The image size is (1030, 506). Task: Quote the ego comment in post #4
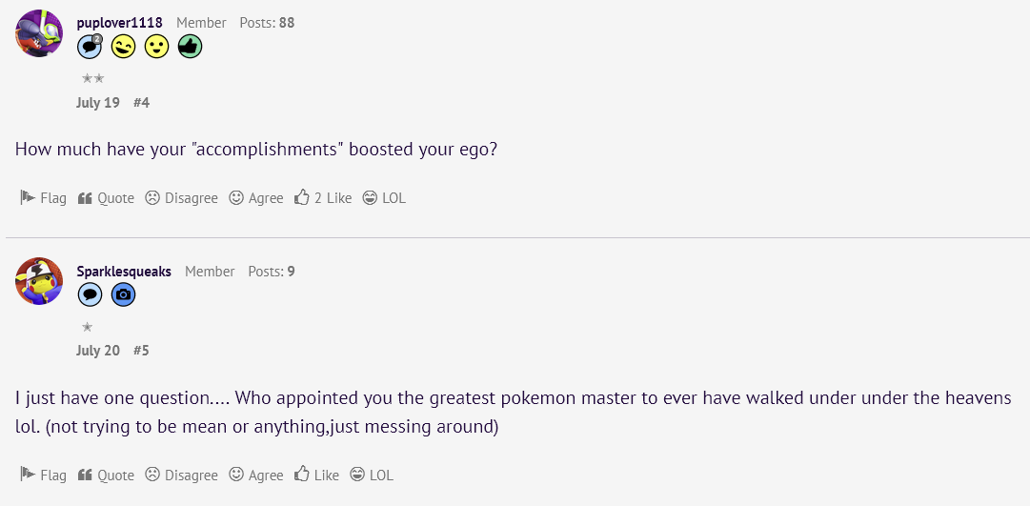pos(106,198)
